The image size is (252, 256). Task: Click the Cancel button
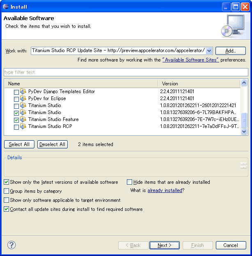[231, 245]
